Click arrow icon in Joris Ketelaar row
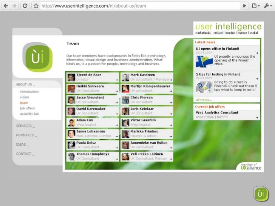This screenshot has height=206, width=275. pos(171,114)
